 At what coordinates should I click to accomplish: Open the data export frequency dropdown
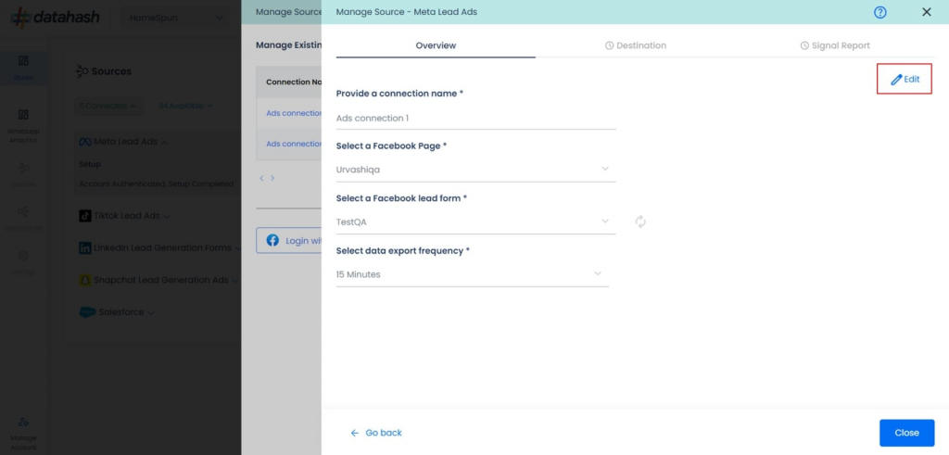pyautogui.click(x=472, y=274)
